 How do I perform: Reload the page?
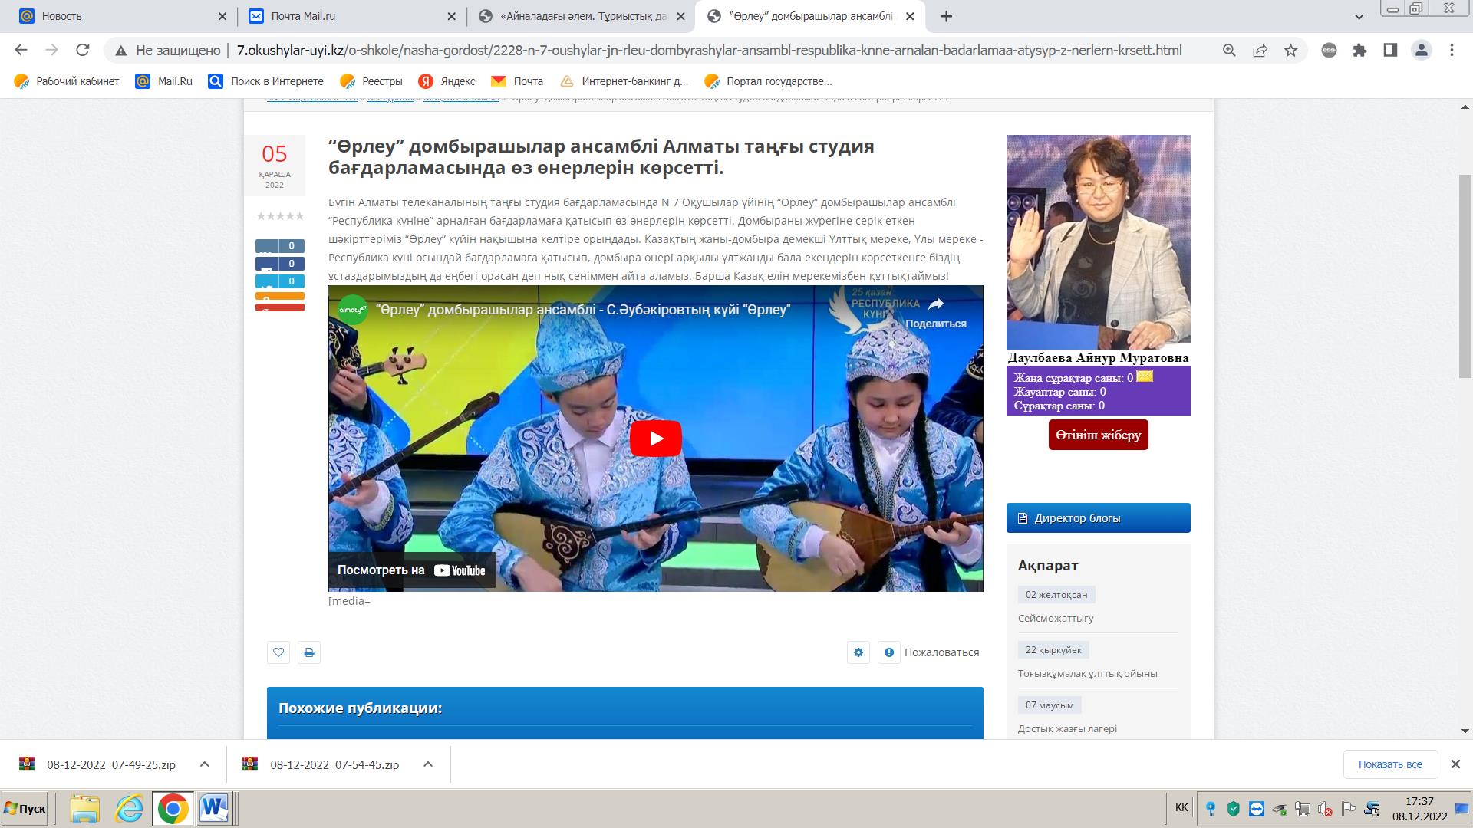[x=83, y=51]
